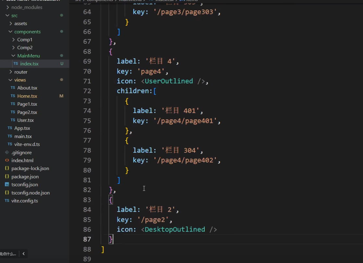Click line number 83 in gutter

pos(87,200)
